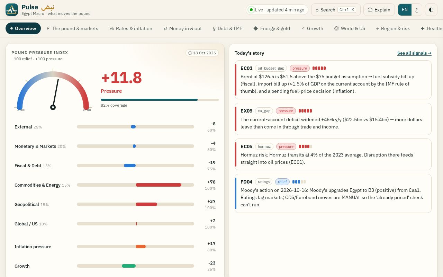Click the EC01 strength dots indicator
This screenshot has height=277, width=443.
tap(319, 68)
